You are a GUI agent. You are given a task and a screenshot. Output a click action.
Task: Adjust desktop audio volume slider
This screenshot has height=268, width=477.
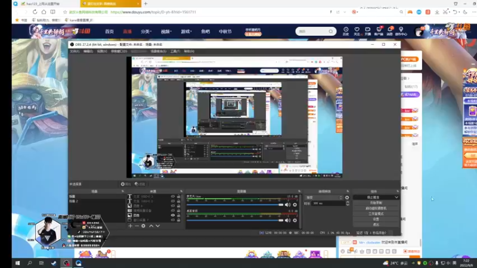[x=235, y=220]
